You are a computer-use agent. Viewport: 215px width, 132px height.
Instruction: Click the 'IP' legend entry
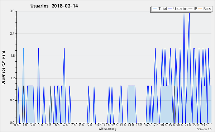pyautogui.click(x=196, y=9)
